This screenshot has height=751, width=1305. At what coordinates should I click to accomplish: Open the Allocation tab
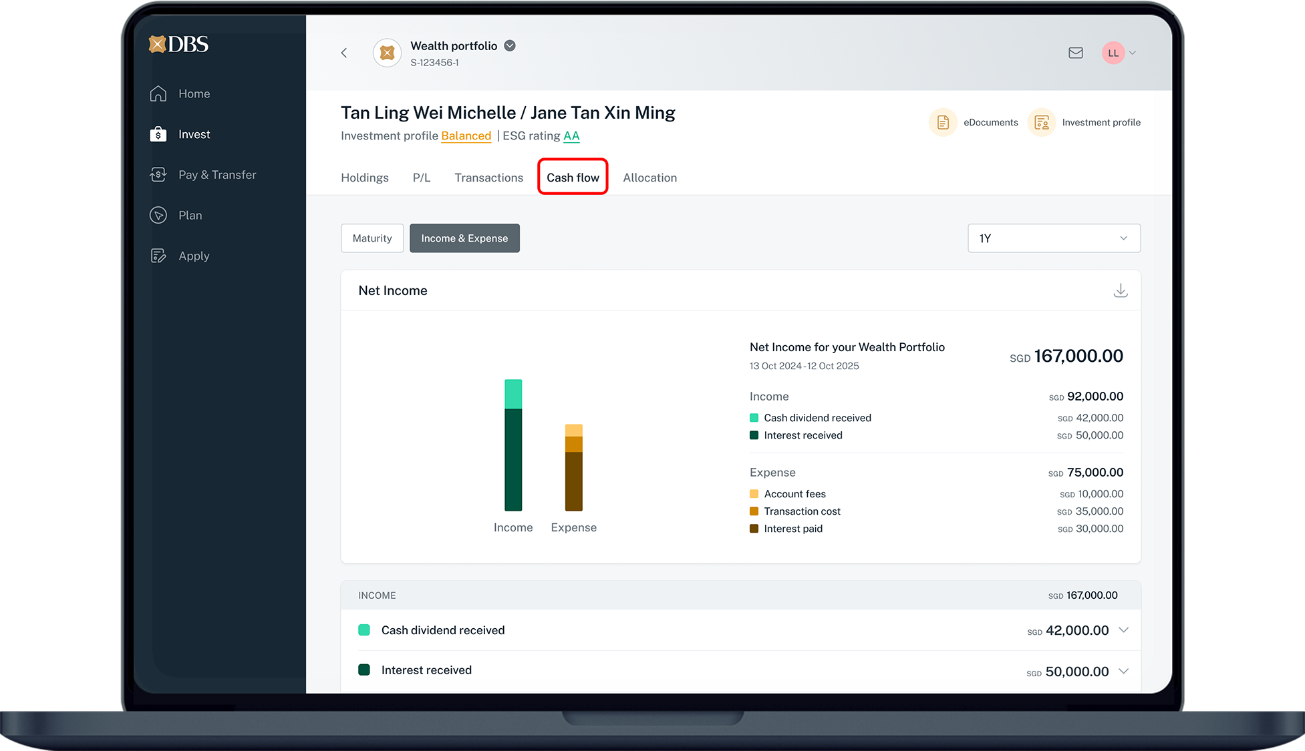649,178
